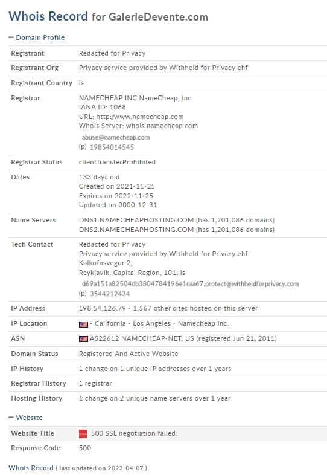Click the US flag next to AS22612
Viewport: 327px width, 475px height.
click(83, 339)
